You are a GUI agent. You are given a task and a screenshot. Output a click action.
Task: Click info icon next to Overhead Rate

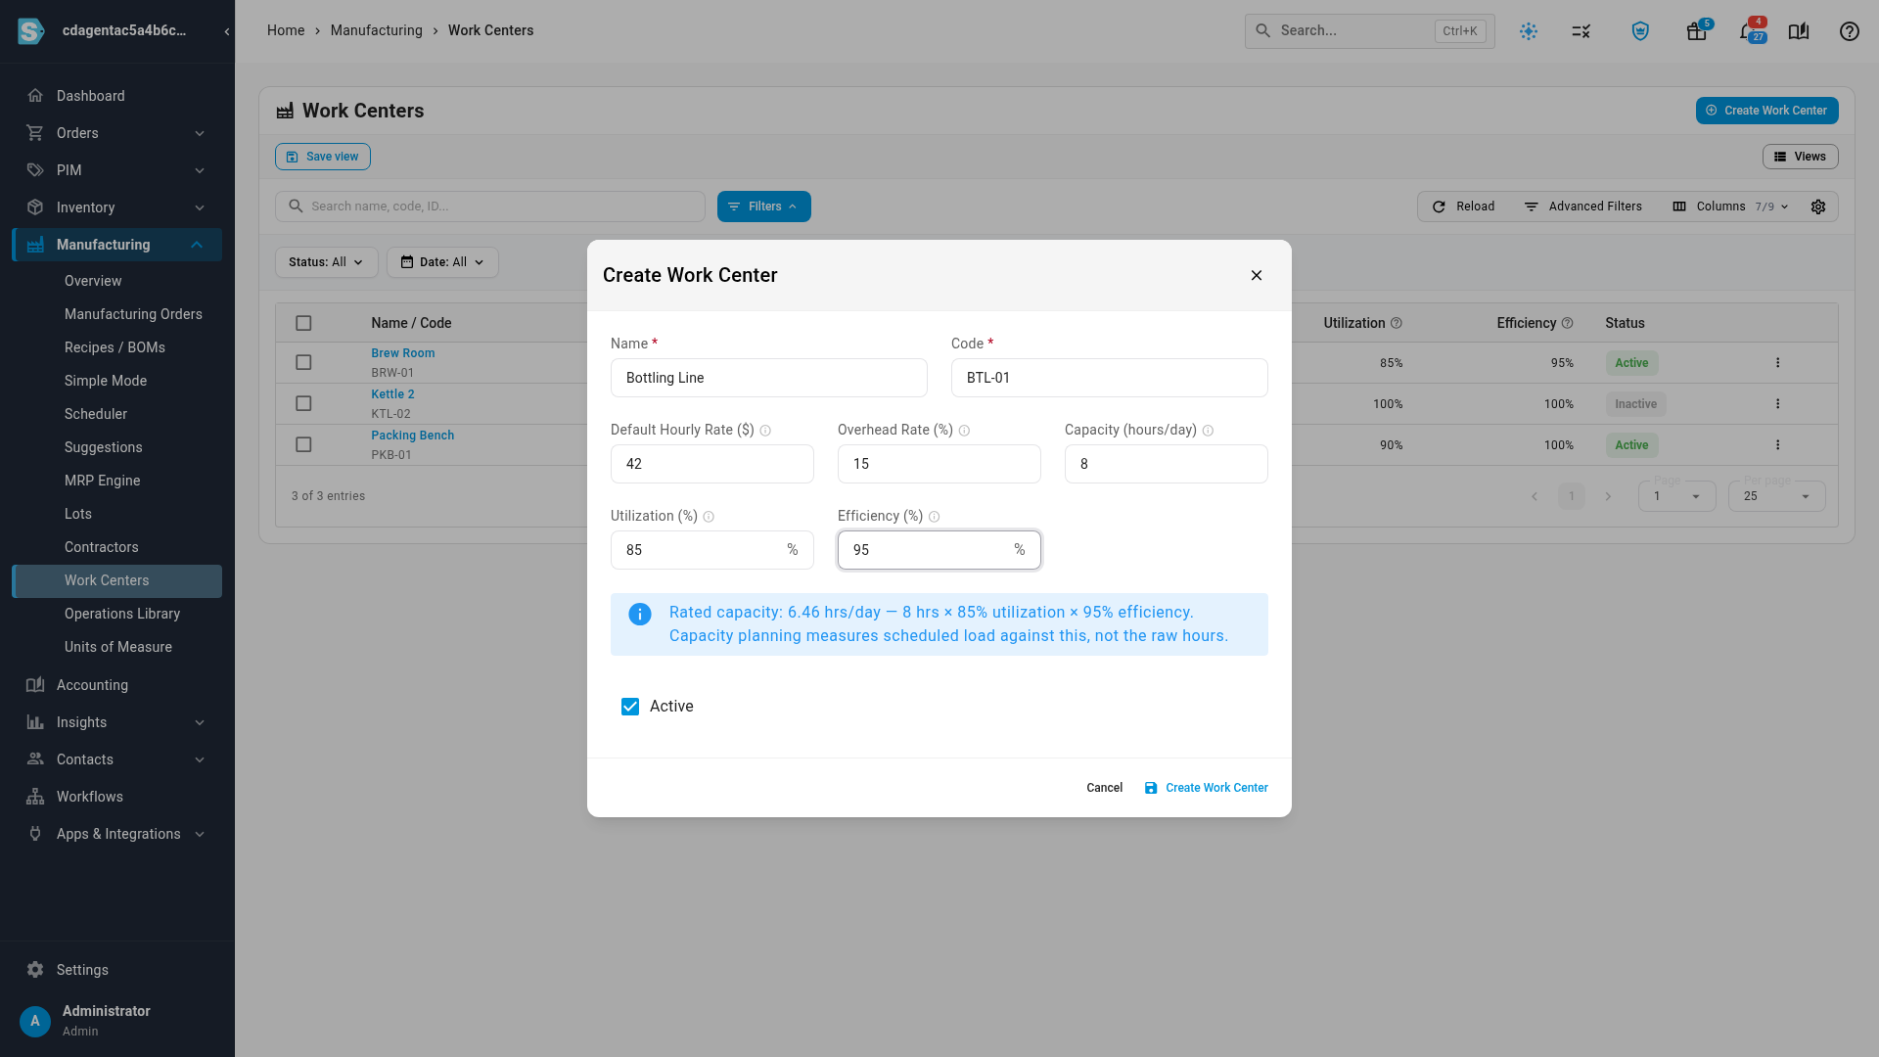point(964,431)
